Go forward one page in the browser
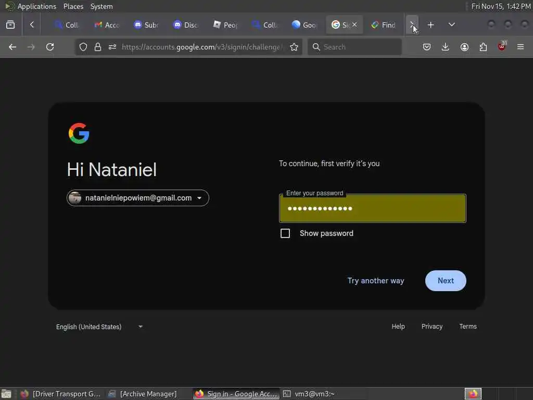 (x=31, y=47)
